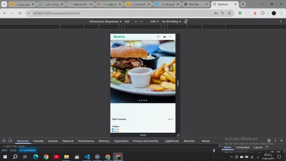
Task: Click the viewport width field showing 623
Action: pyautogui.click(x=127, y=21)
